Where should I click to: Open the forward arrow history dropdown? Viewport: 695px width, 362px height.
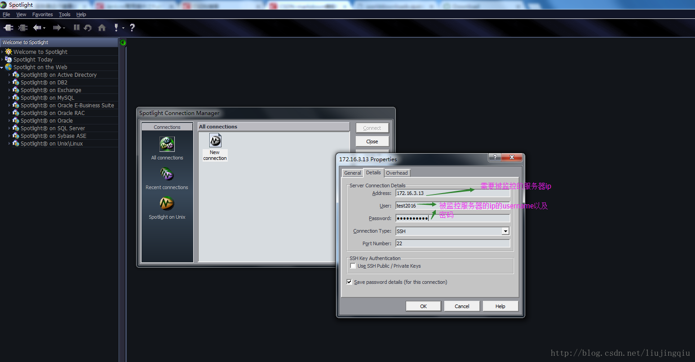coord(64,28)
